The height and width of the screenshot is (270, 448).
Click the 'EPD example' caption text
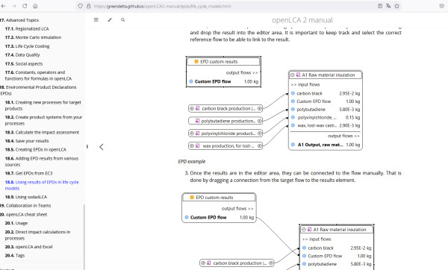192,162
